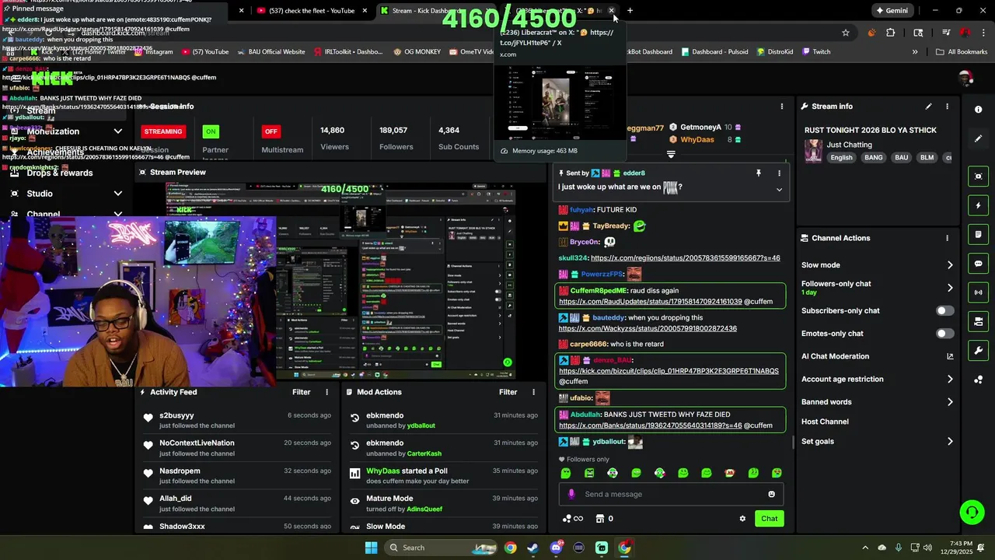The height and width of the screenshot is (560, 995).
Task: Open the pinned message options menu
Action: click(x=779, y=173)
